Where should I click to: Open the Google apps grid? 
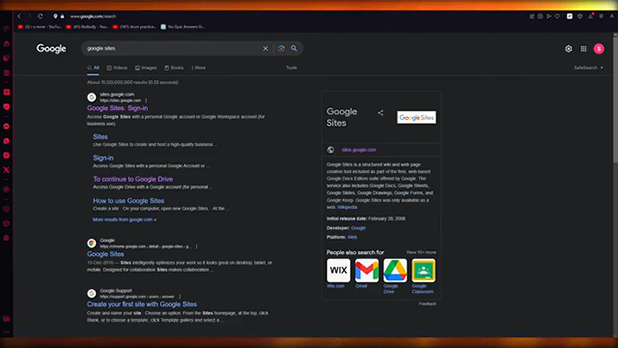click(x=583, y=49)
